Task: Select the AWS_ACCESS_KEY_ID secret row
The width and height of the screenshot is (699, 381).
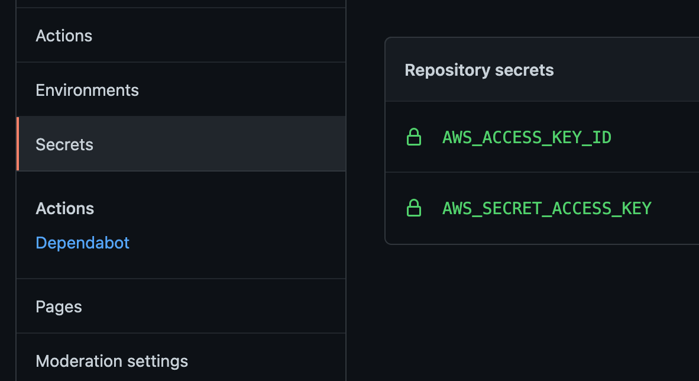Action: (542, 137)
